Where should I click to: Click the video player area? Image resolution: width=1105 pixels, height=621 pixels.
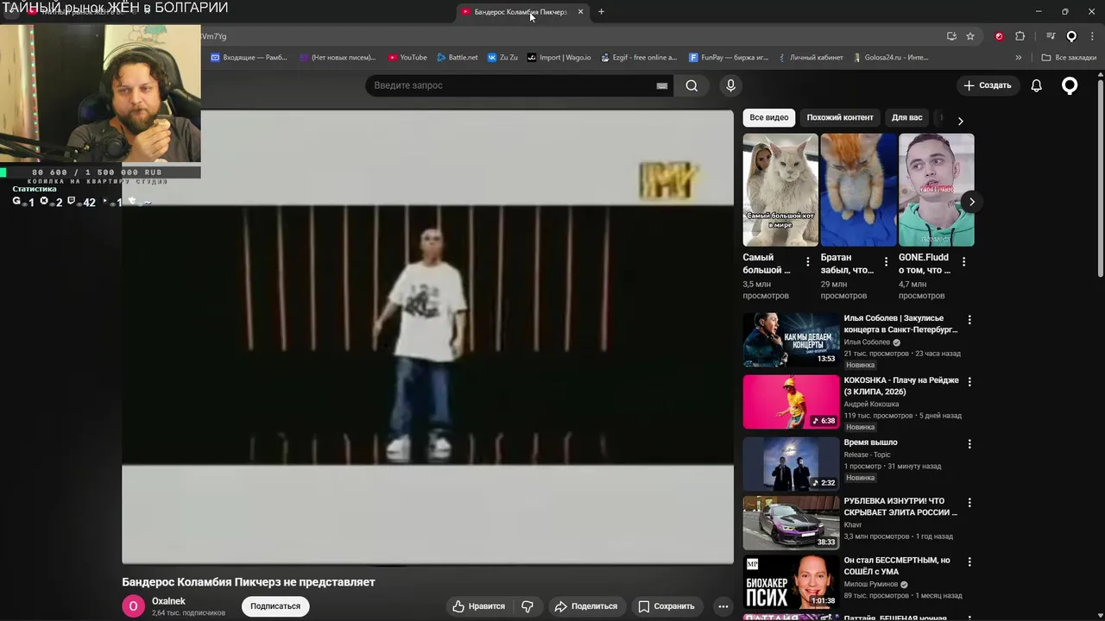[427, 336]
